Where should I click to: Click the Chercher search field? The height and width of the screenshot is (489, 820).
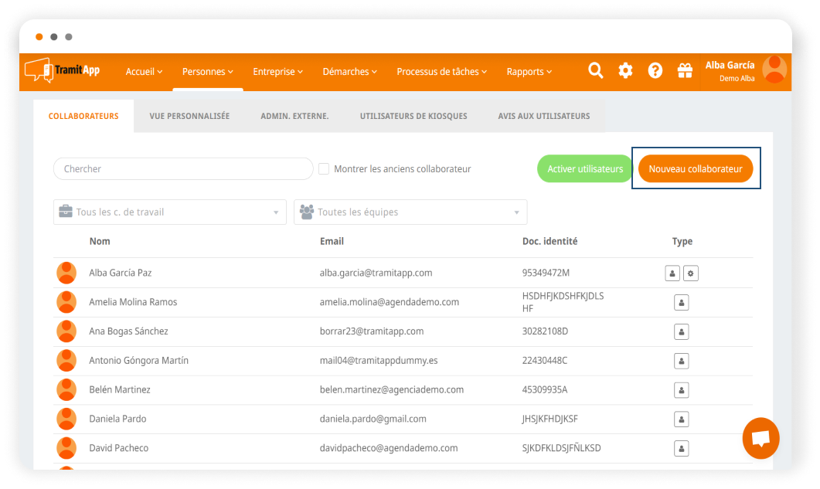click(x=183, y=169)
